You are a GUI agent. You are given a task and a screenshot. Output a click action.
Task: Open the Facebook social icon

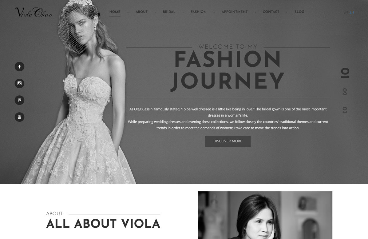pos(19,67)
